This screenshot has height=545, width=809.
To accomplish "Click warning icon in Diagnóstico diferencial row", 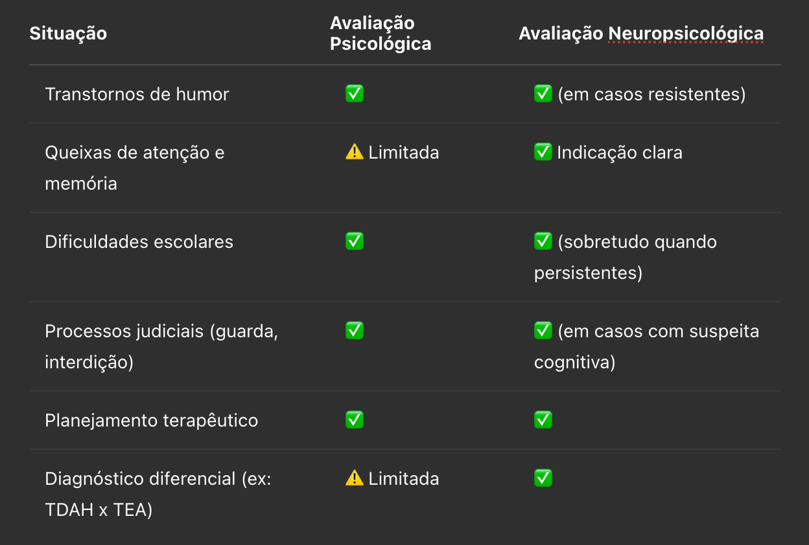I will click(355, 478).
